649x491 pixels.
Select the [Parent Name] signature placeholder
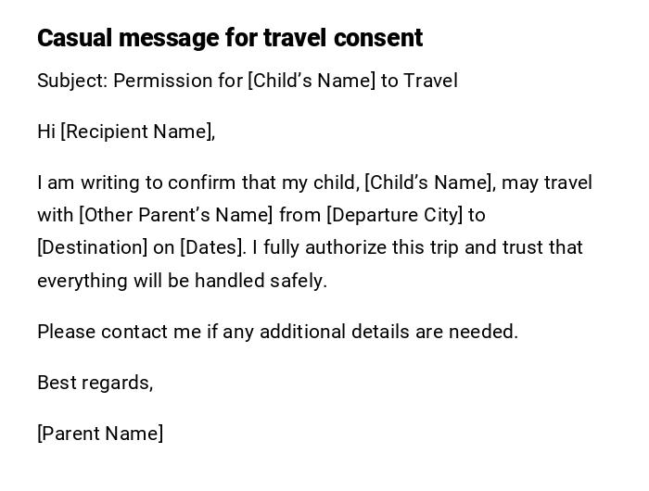(x=100, y=434)
